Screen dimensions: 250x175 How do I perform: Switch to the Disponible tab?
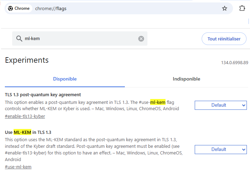[65, 79]
